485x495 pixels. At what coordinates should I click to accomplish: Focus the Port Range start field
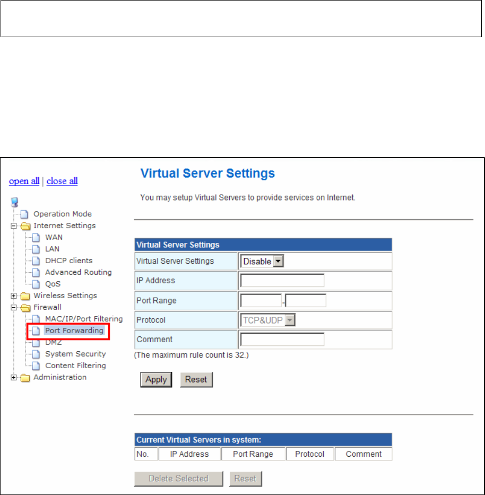[x=261, y=300]
